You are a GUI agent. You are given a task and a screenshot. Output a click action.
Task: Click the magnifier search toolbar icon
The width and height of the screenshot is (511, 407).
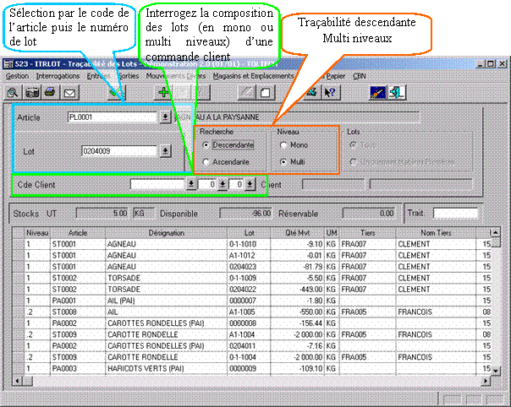point(14,92)
